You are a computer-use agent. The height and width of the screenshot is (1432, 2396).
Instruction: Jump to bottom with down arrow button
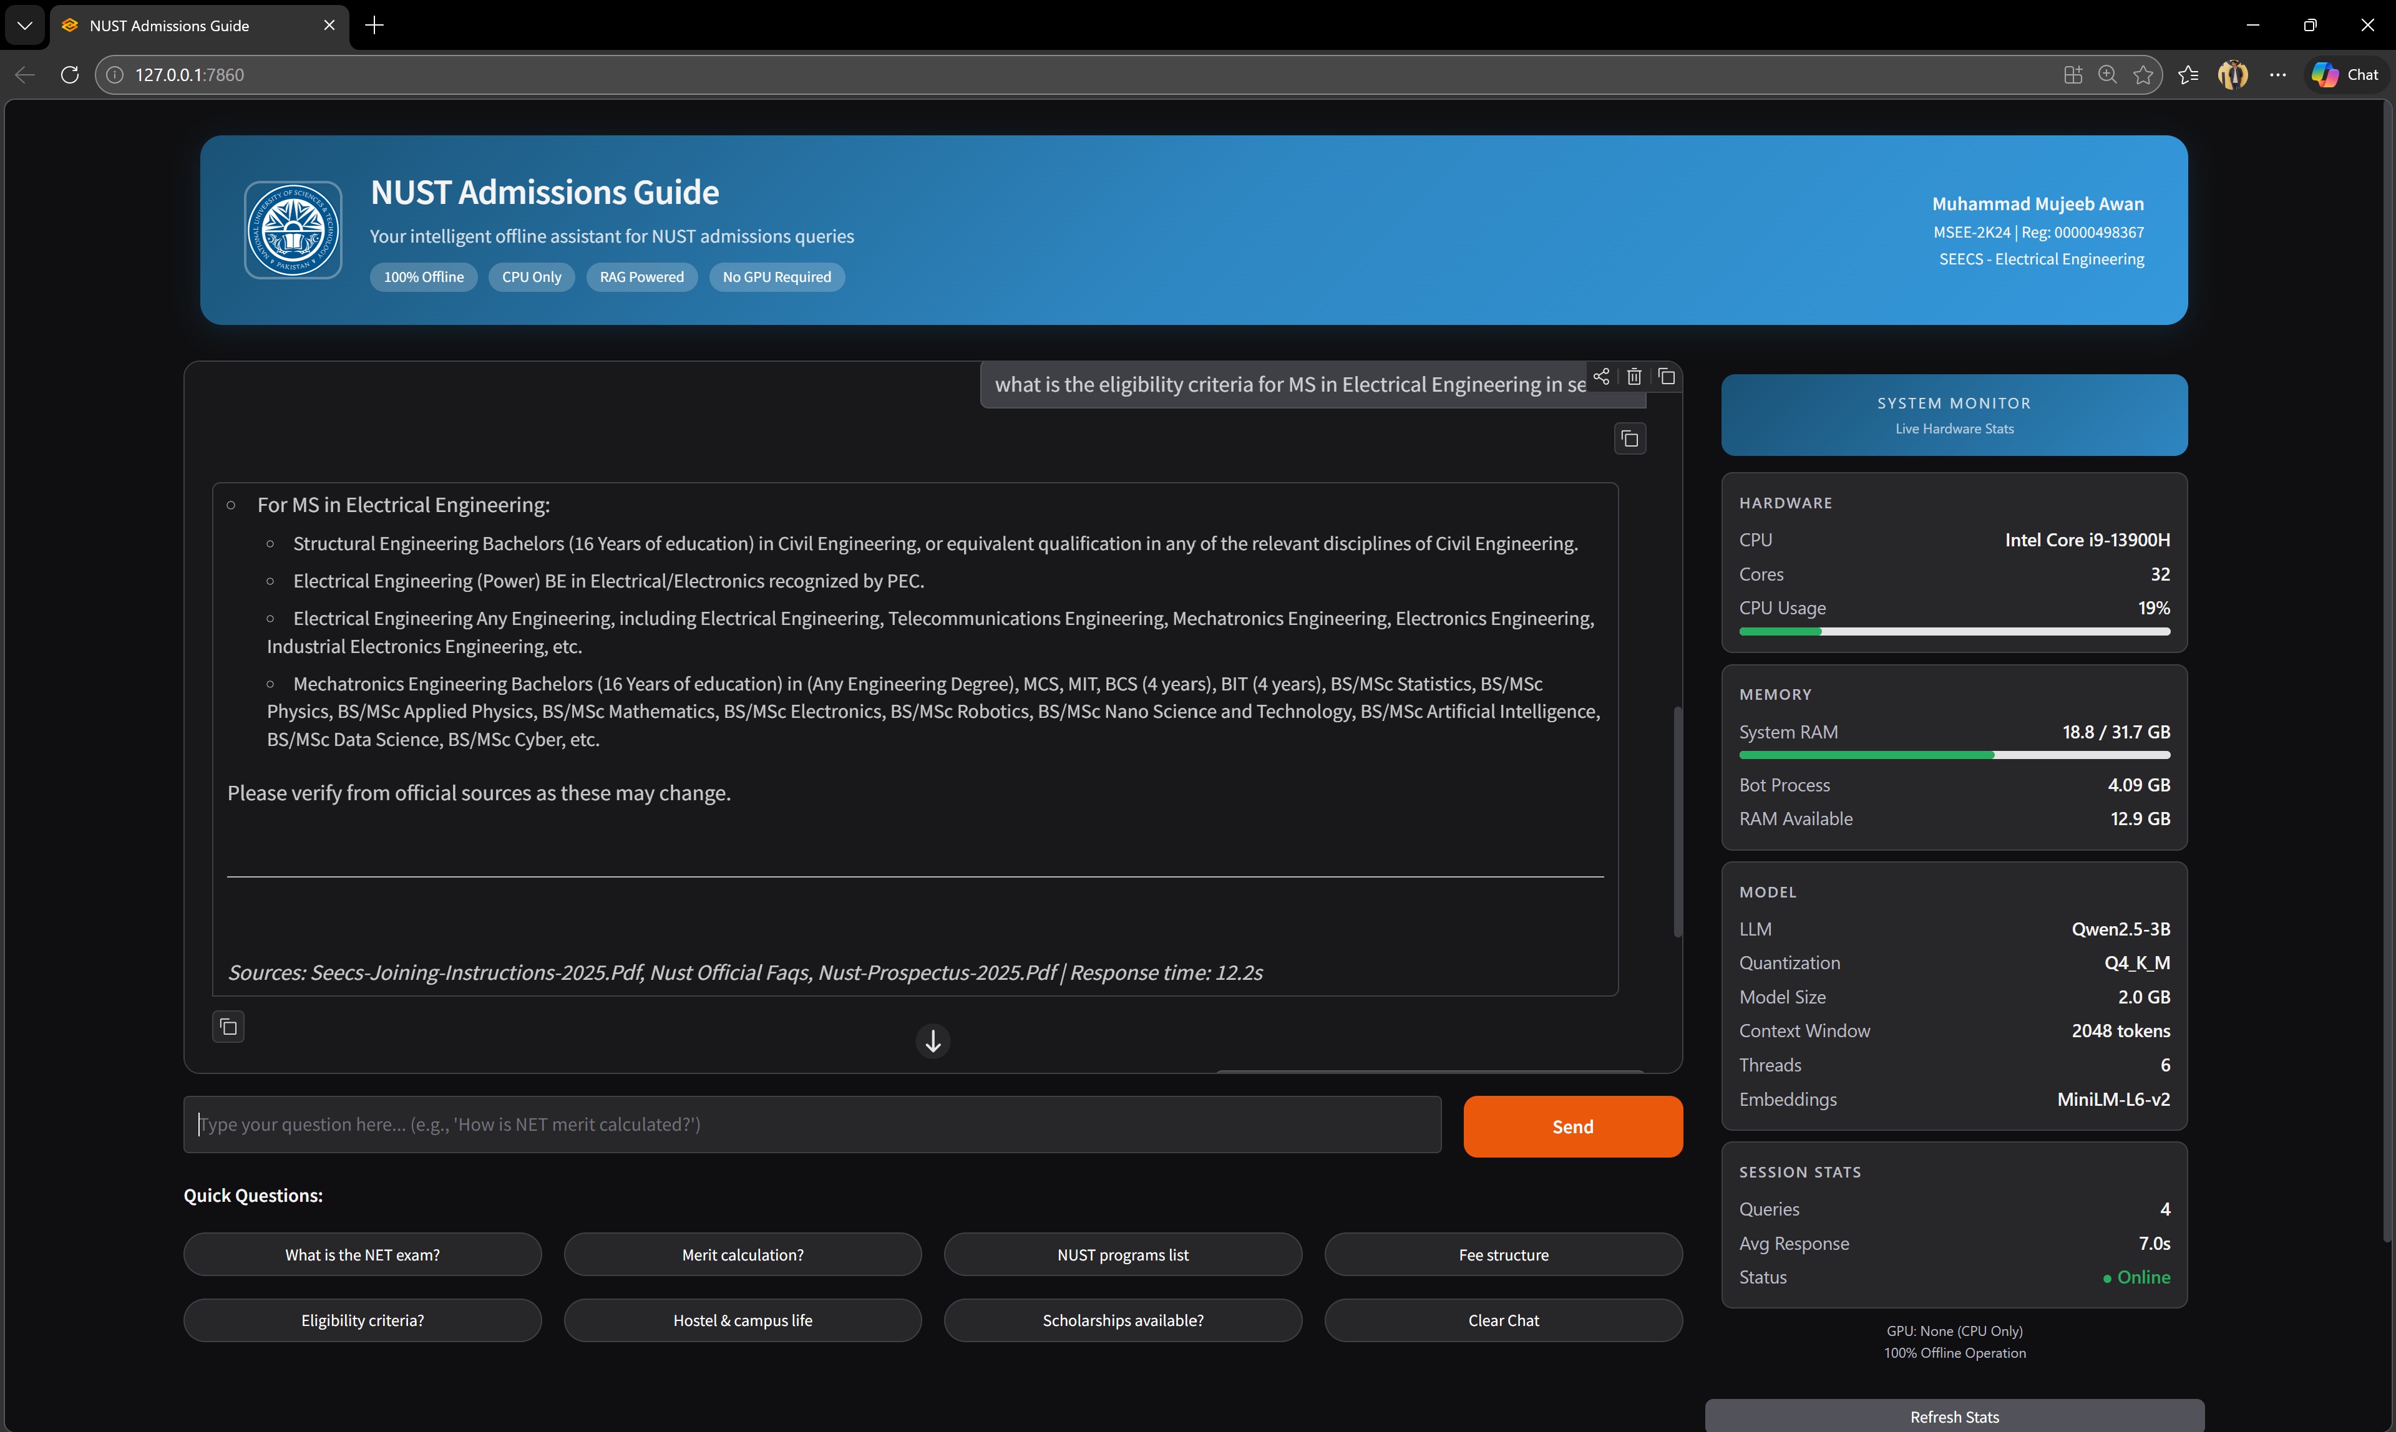(x=933, y=1041)
